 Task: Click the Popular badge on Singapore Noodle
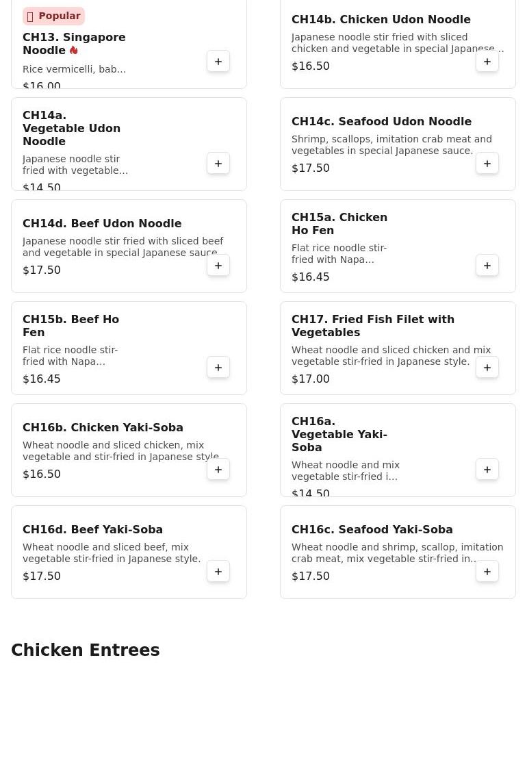click(x=53, y=16)
